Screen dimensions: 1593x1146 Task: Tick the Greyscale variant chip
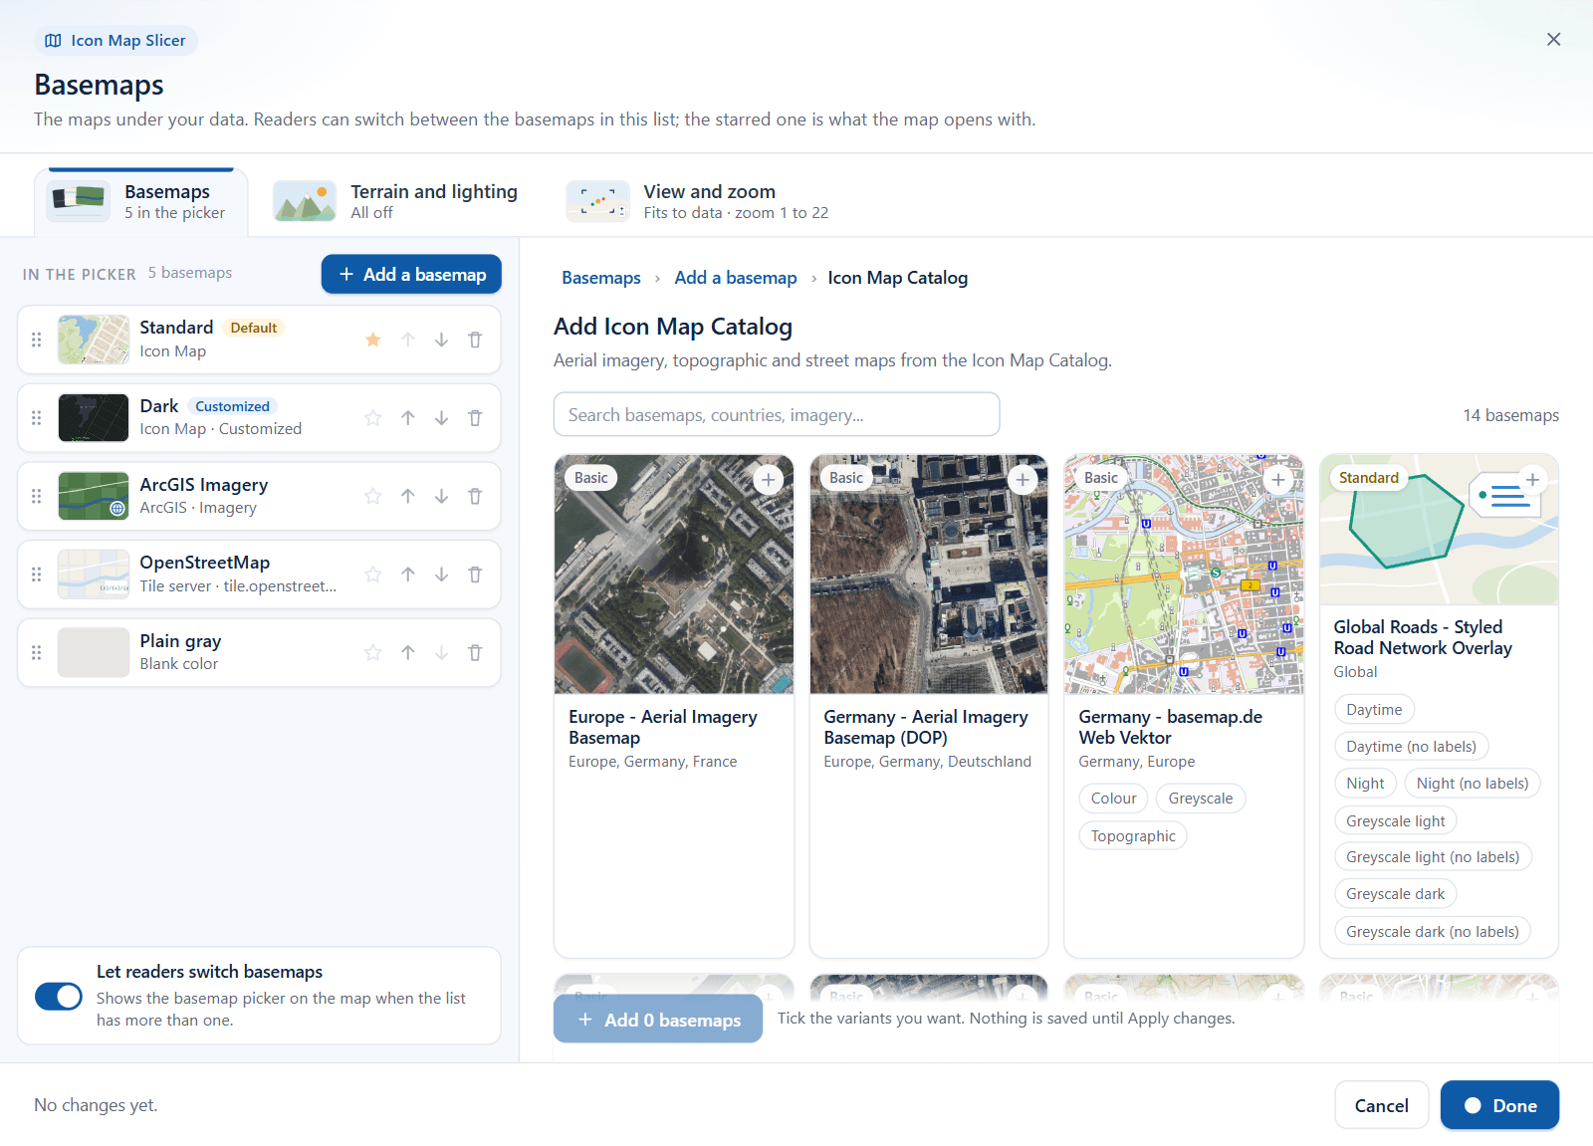tap(1200, 799)
